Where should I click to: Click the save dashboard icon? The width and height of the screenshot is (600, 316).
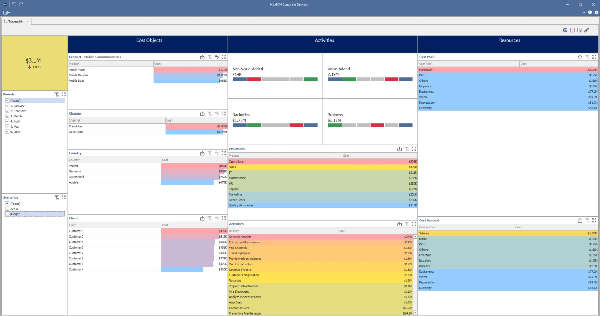572,30
